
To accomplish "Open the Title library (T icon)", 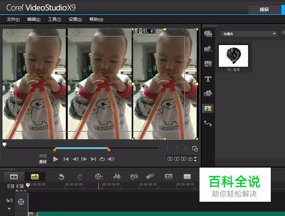I will point(208,79).
